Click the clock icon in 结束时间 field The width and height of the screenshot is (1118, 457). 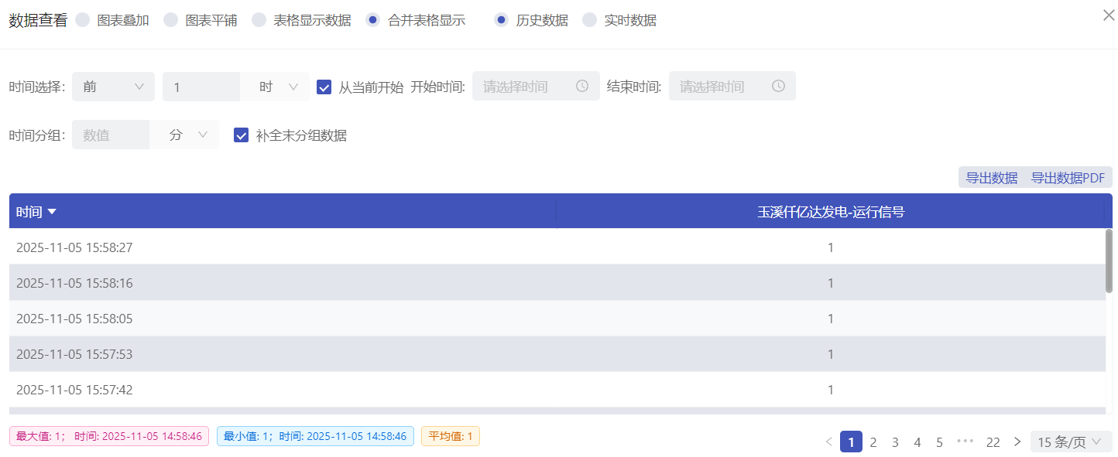click(778, 86)
